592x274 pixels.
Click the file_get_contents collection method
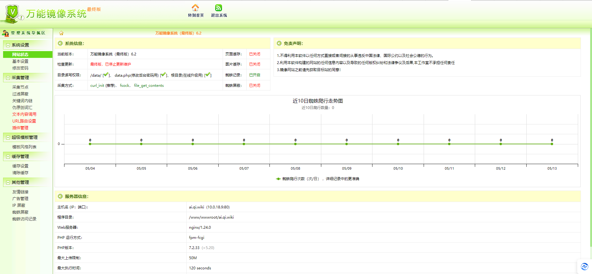click(149, 85)
